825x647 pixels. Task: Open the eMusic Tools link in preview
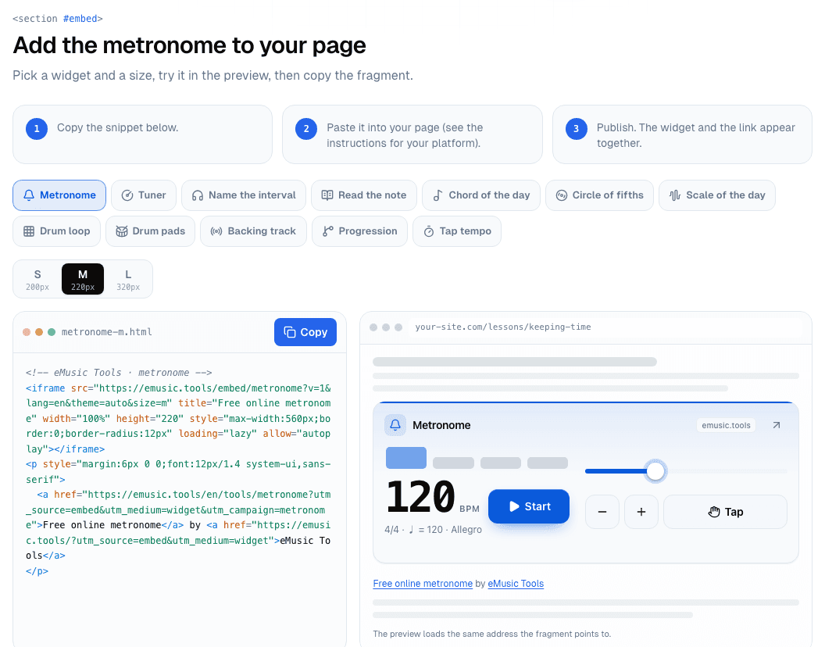[516, 583]
